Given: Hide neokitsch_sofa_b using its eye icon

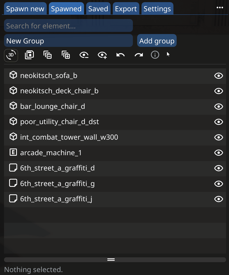Looking at the screenshot, I should coord(219,76).
